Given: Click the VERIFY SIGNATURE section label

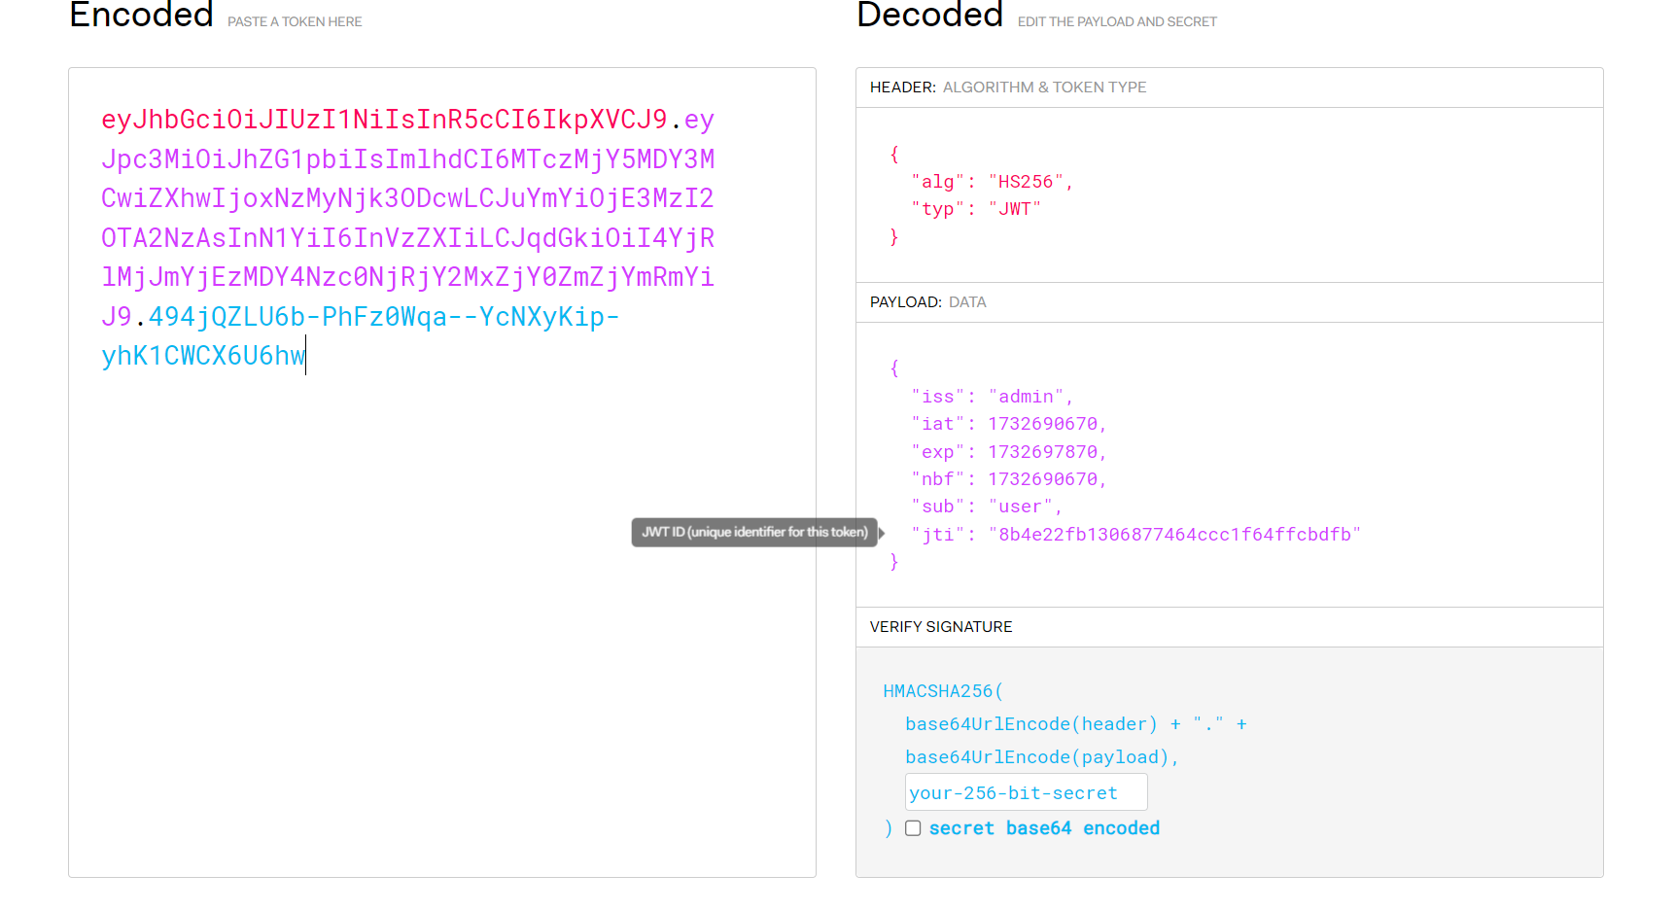Looking at the screenshot, I should 941,627.
